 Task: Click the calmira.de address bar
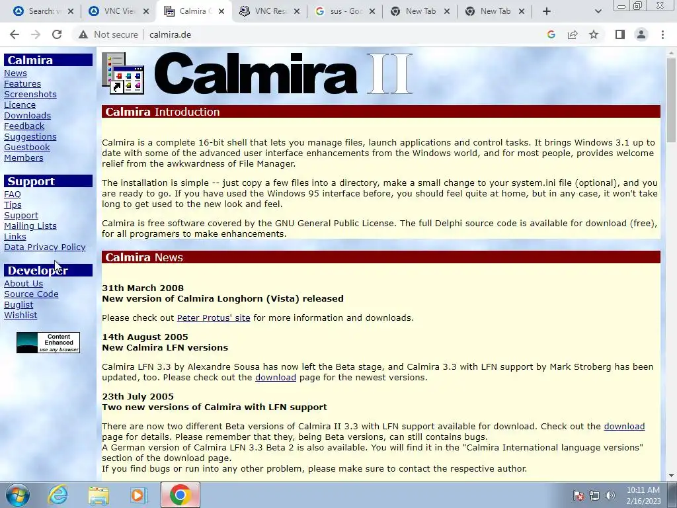click(x=170, y=34)
